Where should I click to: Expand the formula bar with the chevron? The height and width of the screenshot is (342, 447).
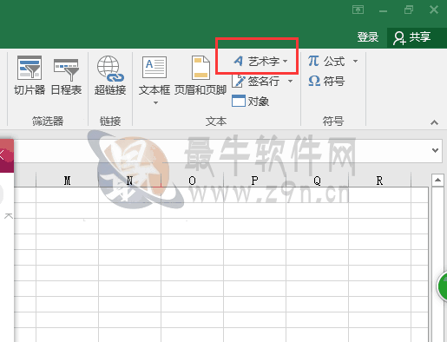(435, 150)
